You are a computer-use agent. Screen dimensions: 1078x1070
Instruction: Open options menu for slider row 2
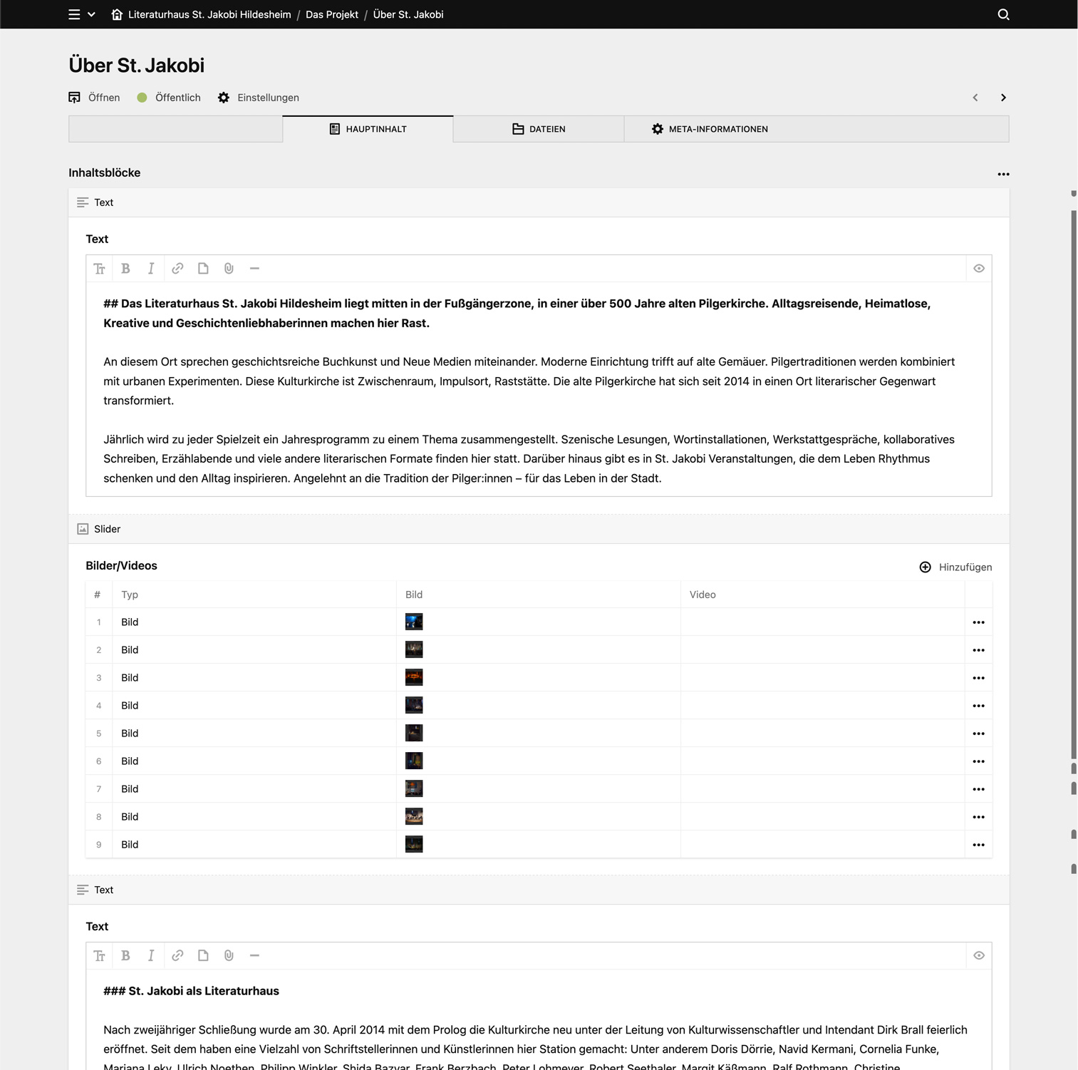tap(978, 650)
